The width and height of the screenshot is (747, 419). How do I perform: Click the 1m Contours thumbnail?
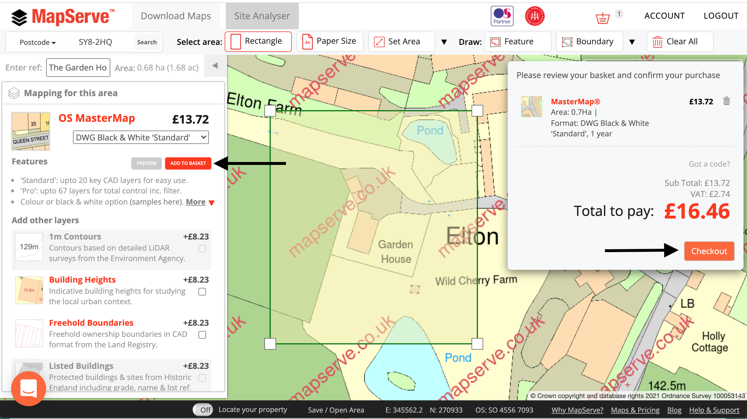29,247
